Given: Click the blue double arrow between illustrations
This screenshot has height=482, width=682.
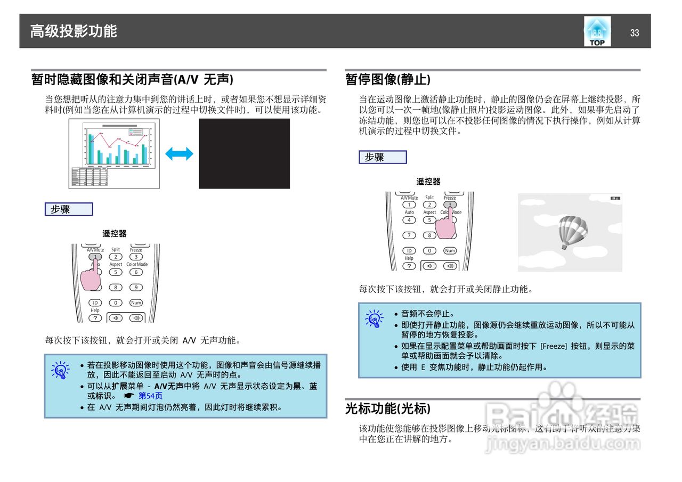Looking at the screenshot, I should coord(179,154).
